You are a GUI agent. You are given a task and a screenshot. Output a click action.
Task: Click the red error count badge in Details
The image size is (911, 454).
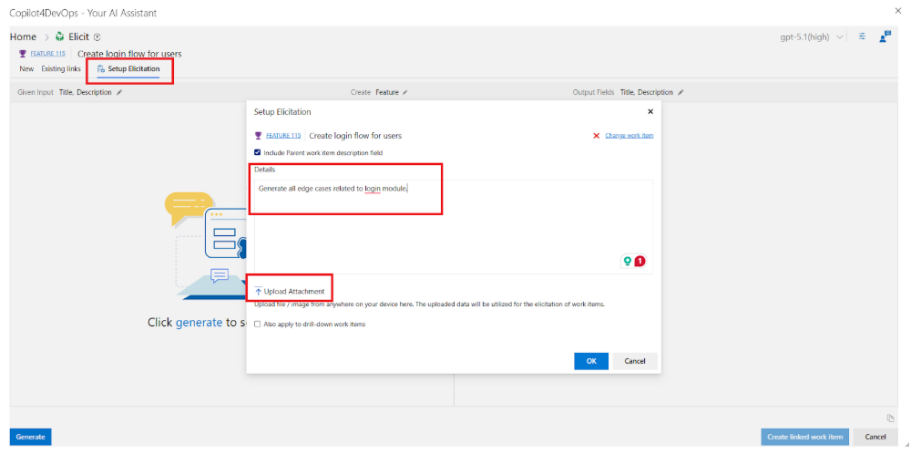coord(640,261)
